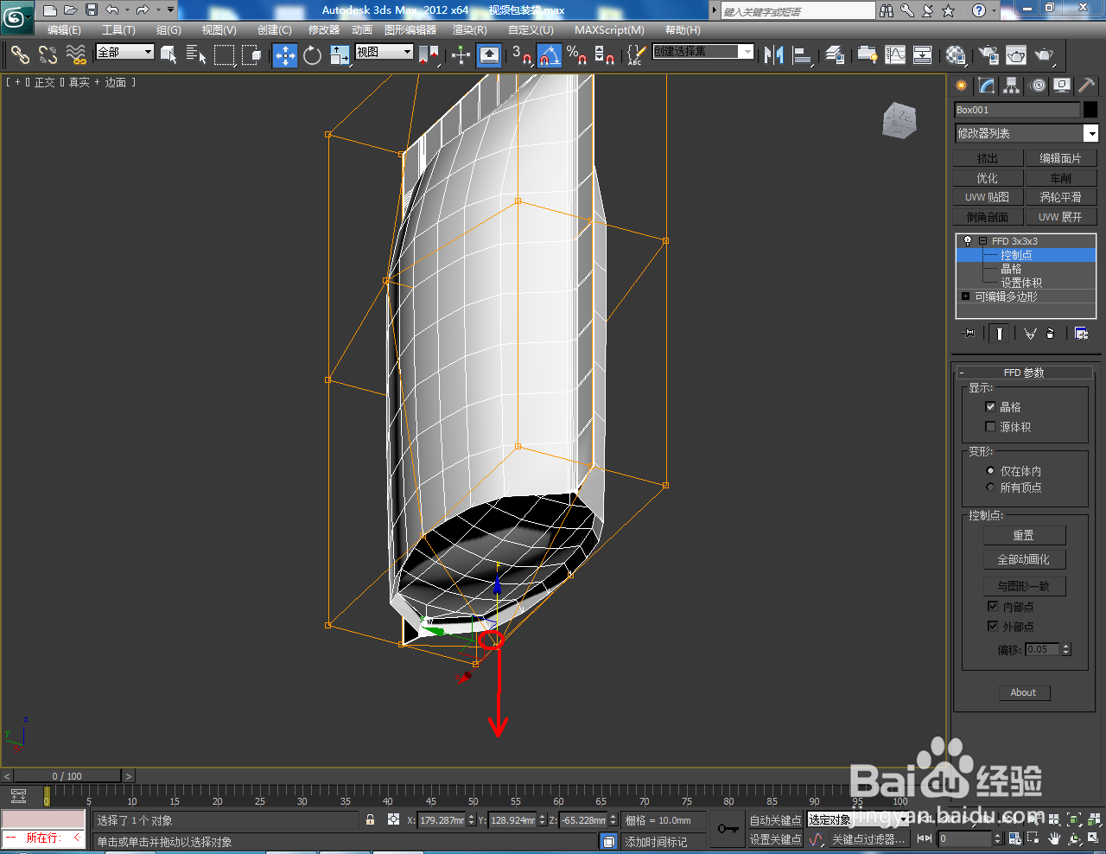Save the file using the floppy icon
This screenshot has height=854, width=1106.
click(x=92, y=10)
